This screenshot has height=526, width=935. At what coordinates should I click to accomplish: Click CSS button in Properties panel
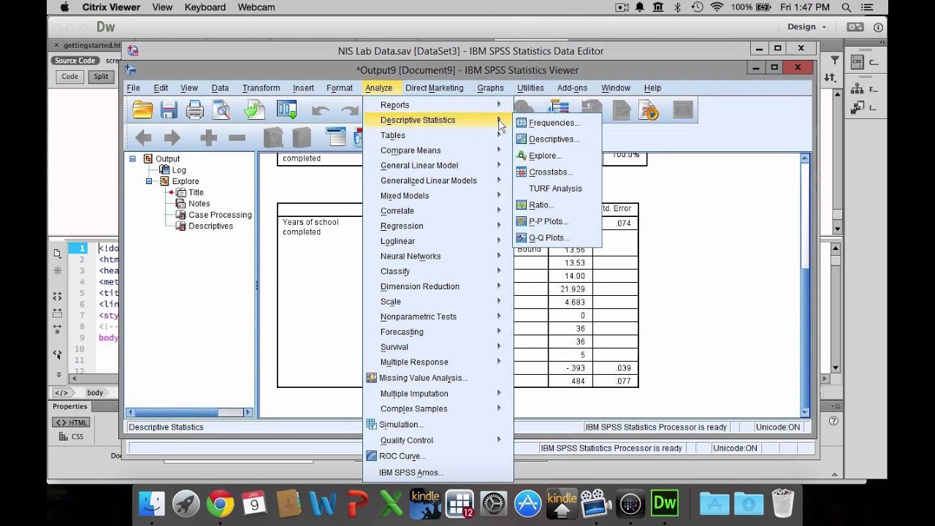click(71, 437)
